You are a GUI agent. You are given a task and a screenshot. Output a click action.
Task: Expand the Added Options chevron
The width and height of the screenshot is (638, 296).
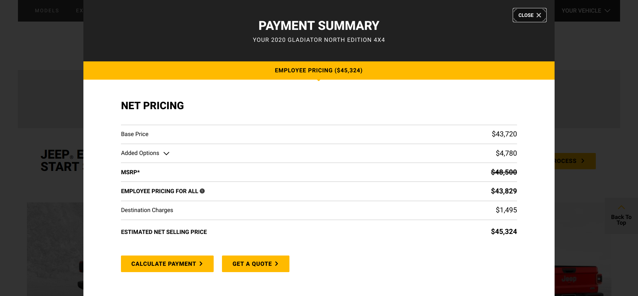[166, 153]
